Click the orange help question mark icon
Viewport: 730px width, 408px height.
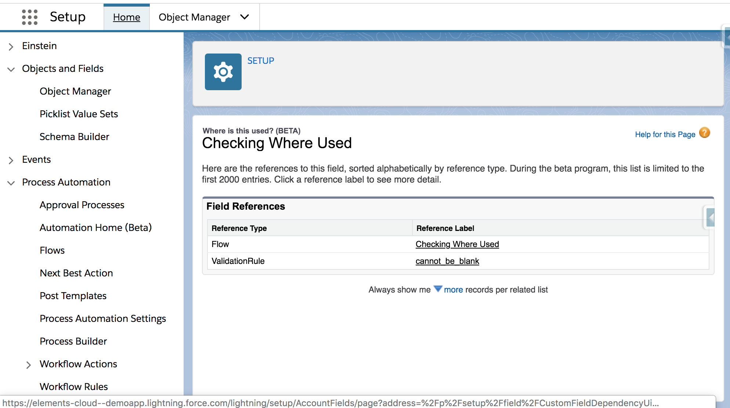(704, 133)
